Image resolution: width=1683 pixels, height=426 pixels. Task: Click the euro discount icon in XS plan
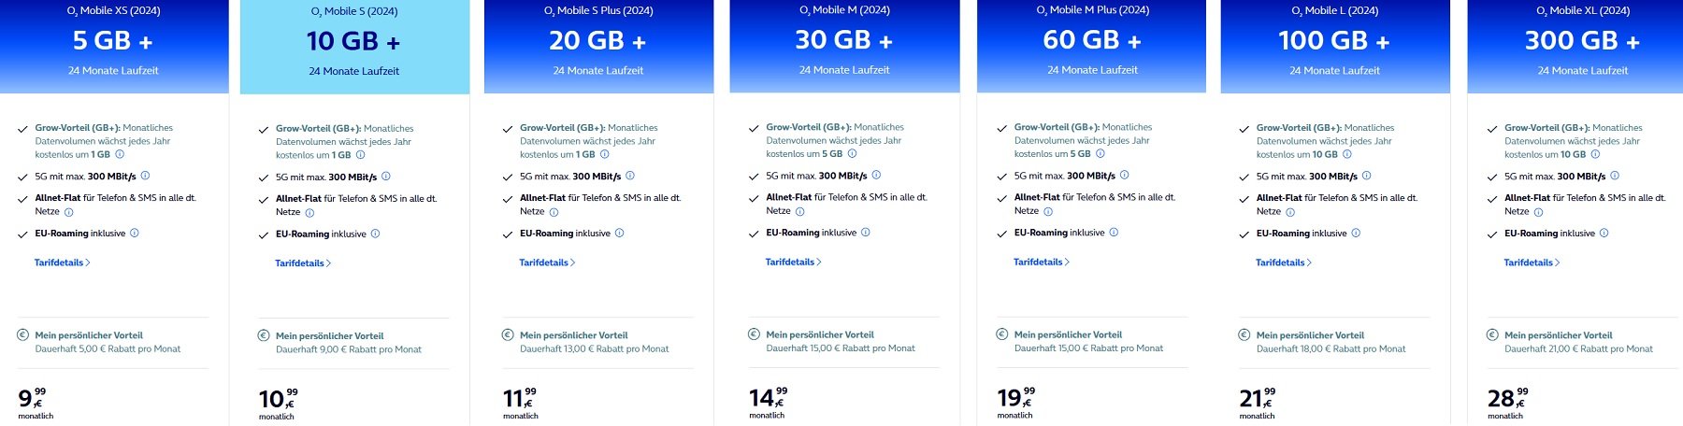click(23, 334)
